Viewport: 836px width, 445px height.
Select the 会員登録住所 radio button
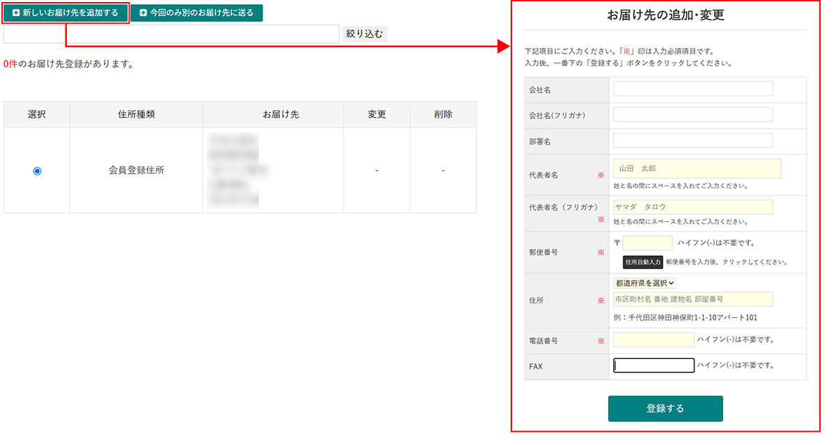pyautogui.click(x=37, y=170)
